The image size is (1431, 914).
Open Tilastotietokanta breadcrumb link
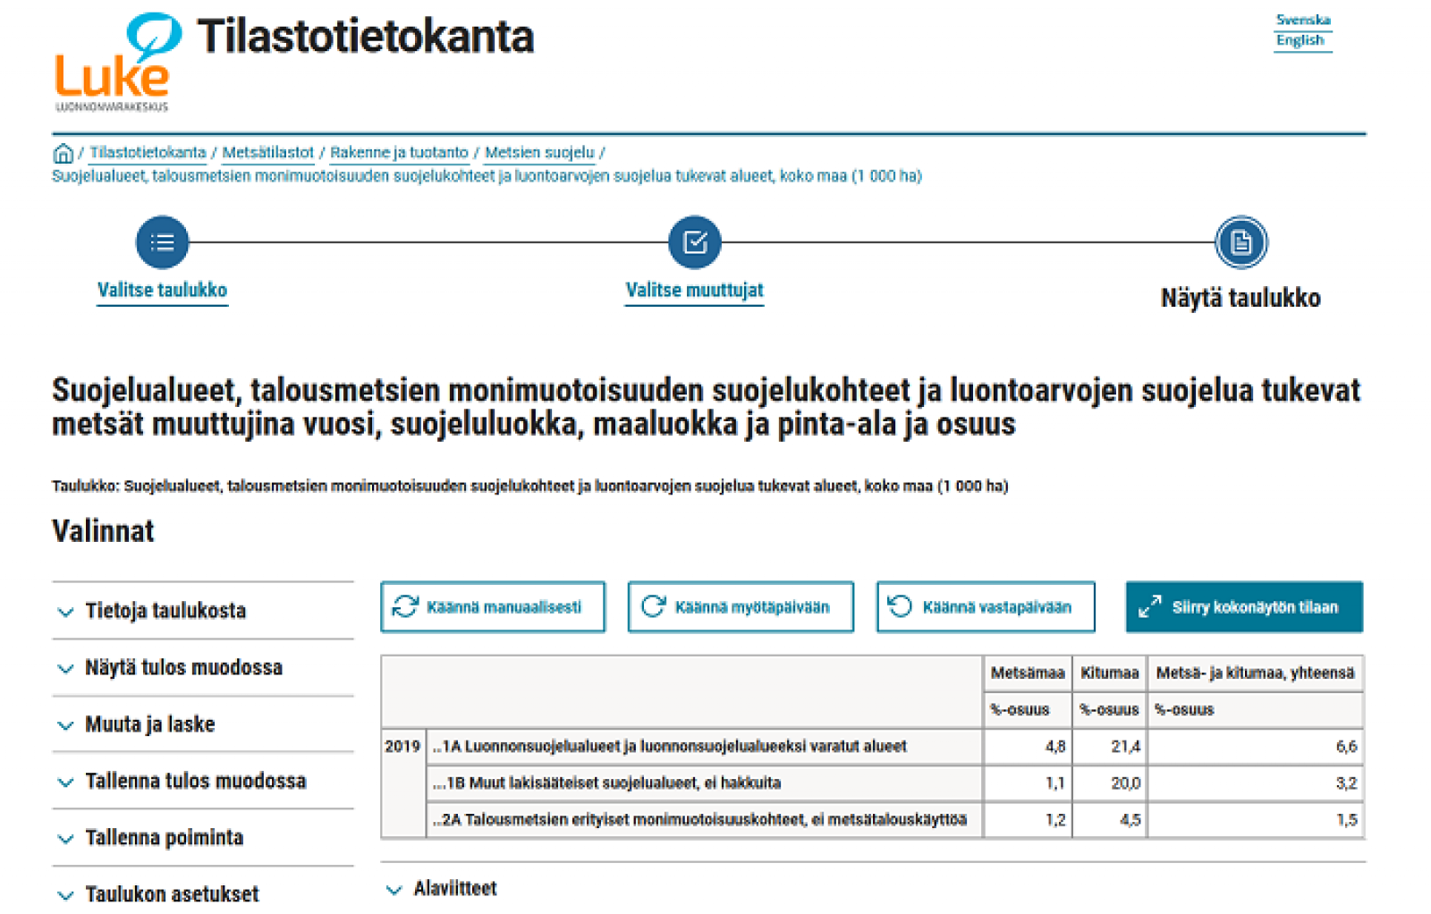tap(148, 153)
